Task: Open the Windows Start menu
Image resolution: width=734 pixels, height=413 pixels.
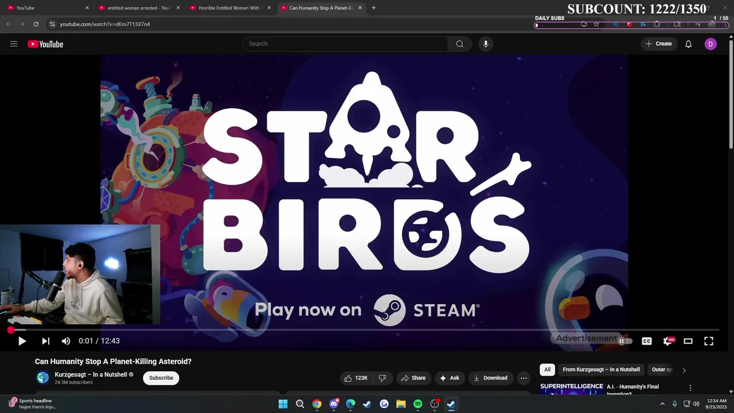Action: pyautogui.click(x=283, y=404)
